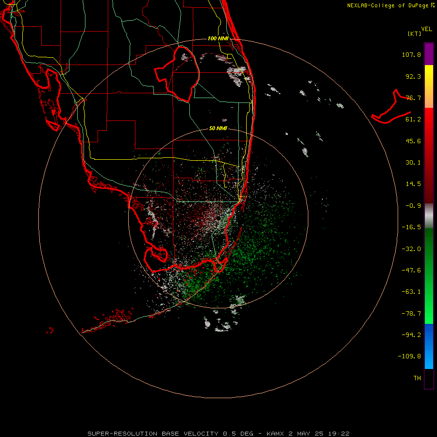Click the [KT] units label
This screenshot has height=437, width=437.
pyautogui.click(x=415, y=34)
